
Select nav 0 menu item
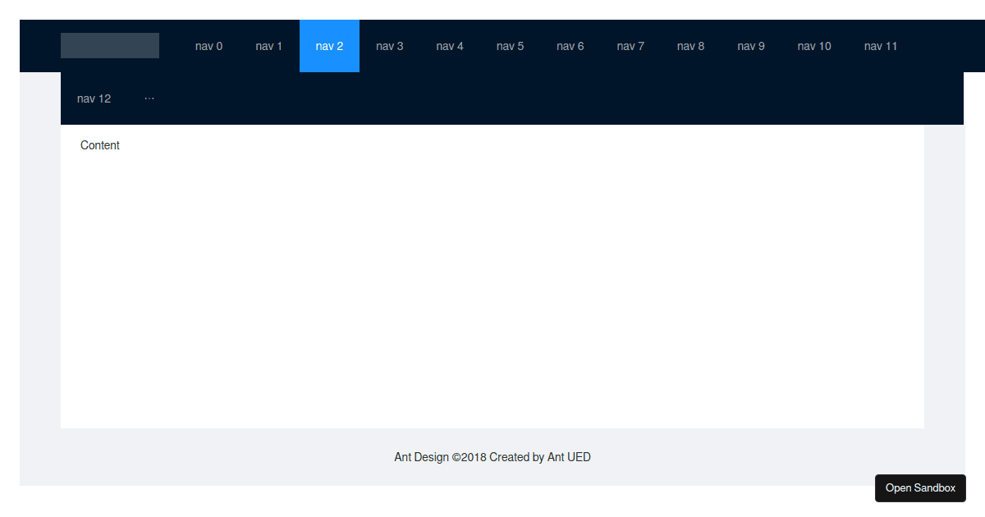208,46
